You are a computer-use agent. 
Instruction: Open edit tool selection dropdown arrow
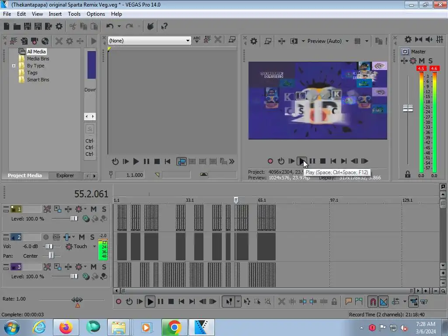pos(238,301)
